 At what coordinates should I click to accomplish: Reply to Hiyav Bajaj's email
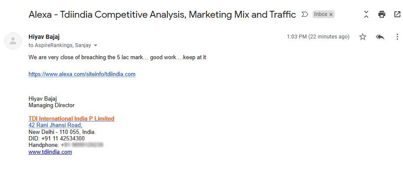(380, 37)
